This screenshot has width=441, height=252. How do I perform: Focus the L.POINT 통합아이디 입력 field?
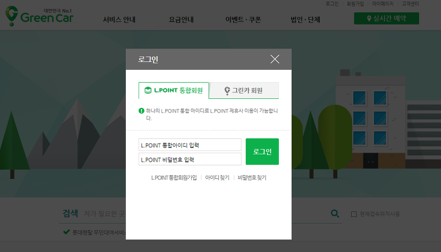[190, 145]
